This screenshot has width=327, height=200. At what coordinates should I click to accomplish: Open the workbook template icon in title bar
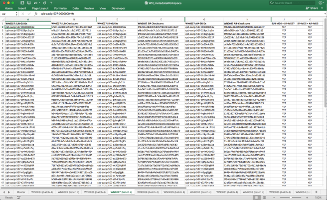[x=22, y=3]
